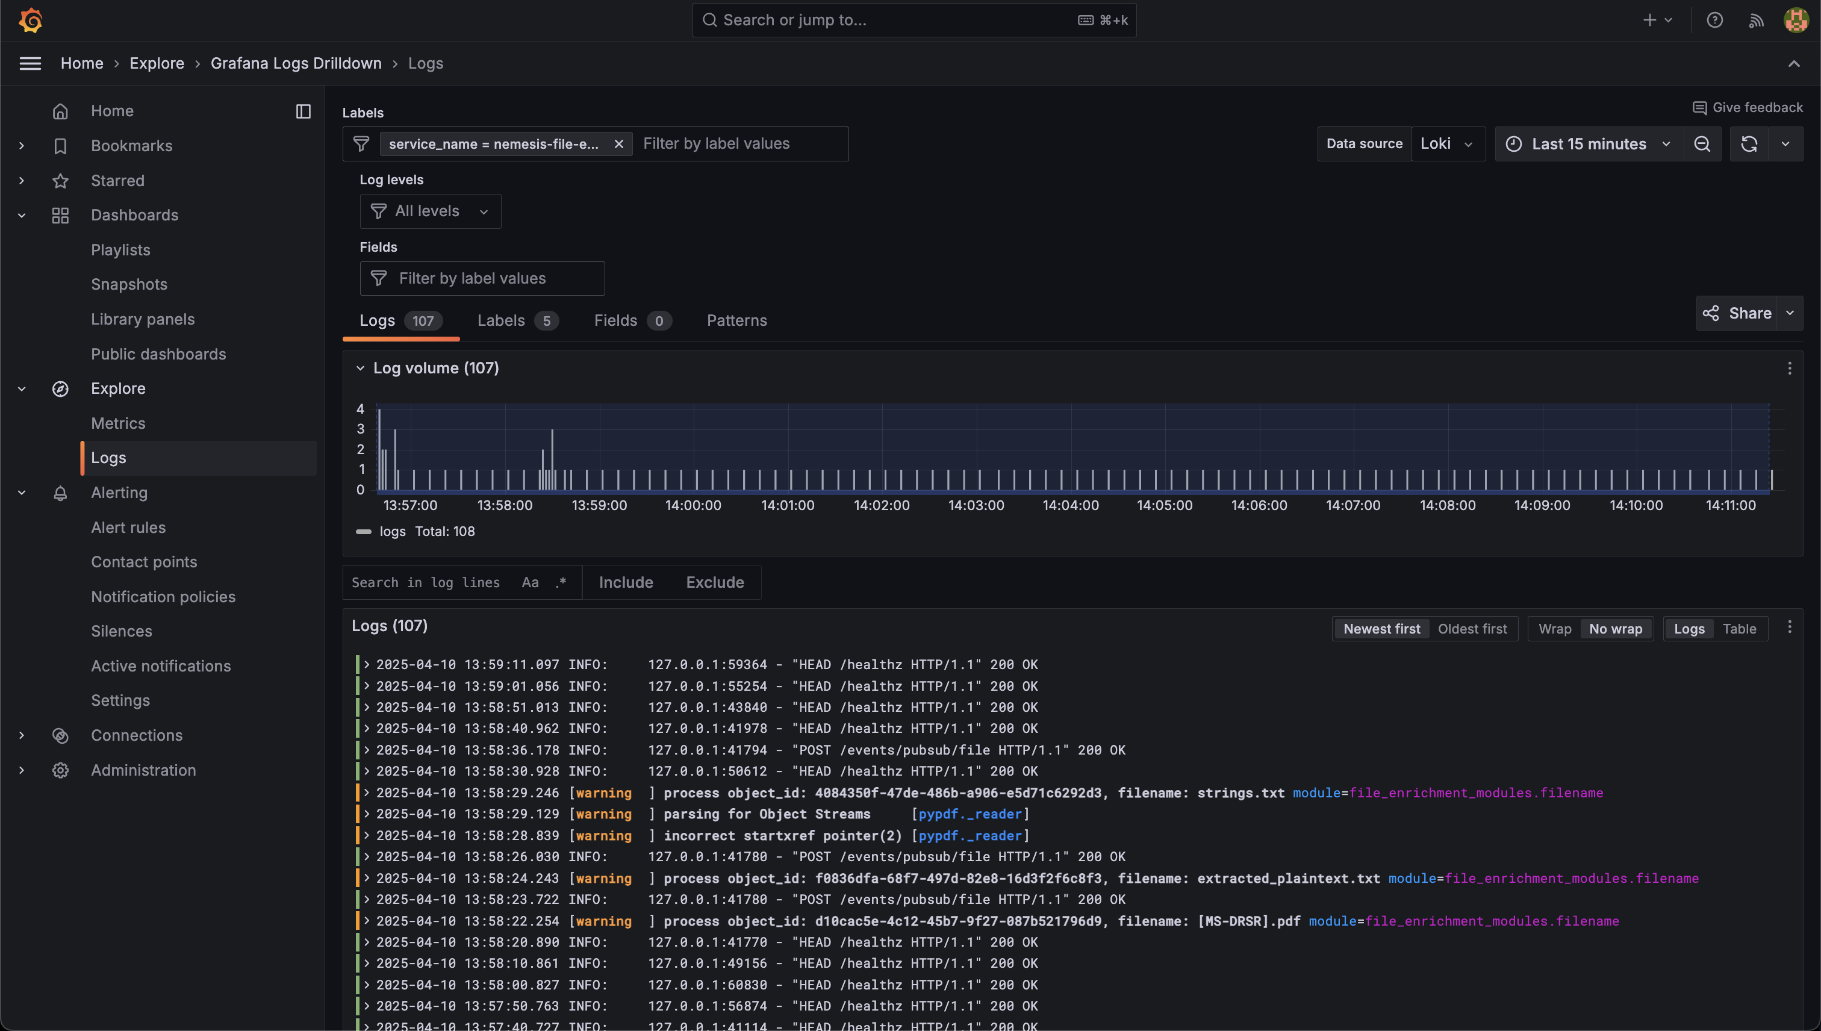Open the Alerting bell icon in sidebar
Image resolution: width=1821 pixels, height=1031 pixels.
click(x=60, y=493)
